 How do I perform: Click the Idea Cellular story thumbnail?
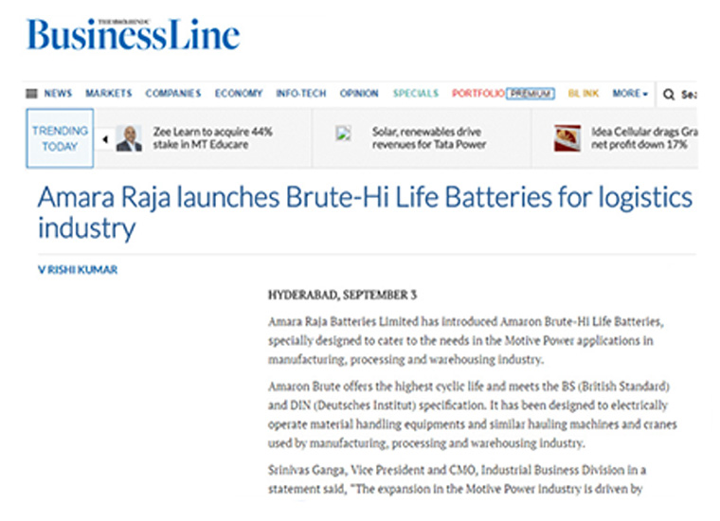[x=567, y=138]
